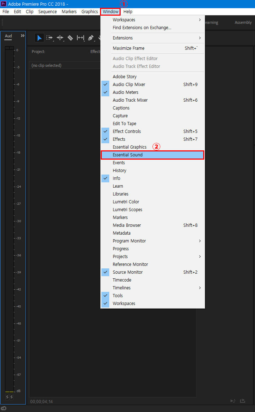Open the File menu
255x412 pixels.
pos(6,12)
